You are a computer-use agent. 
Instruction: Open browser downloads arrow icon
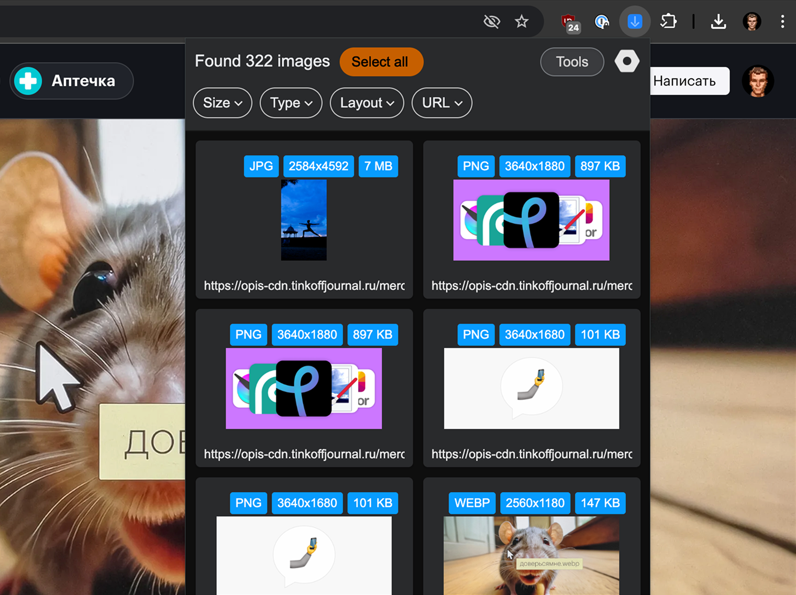tap(718, 21)
